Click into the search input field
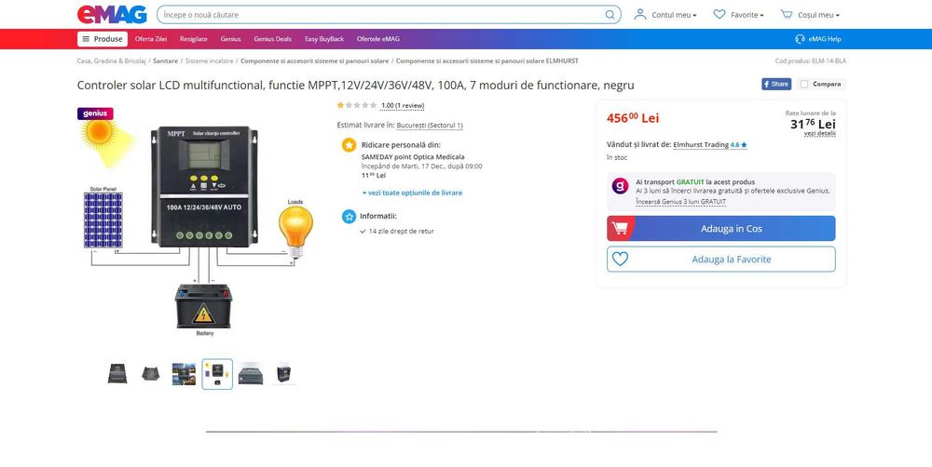Viewport: 932px width, 467px height. 380,15
